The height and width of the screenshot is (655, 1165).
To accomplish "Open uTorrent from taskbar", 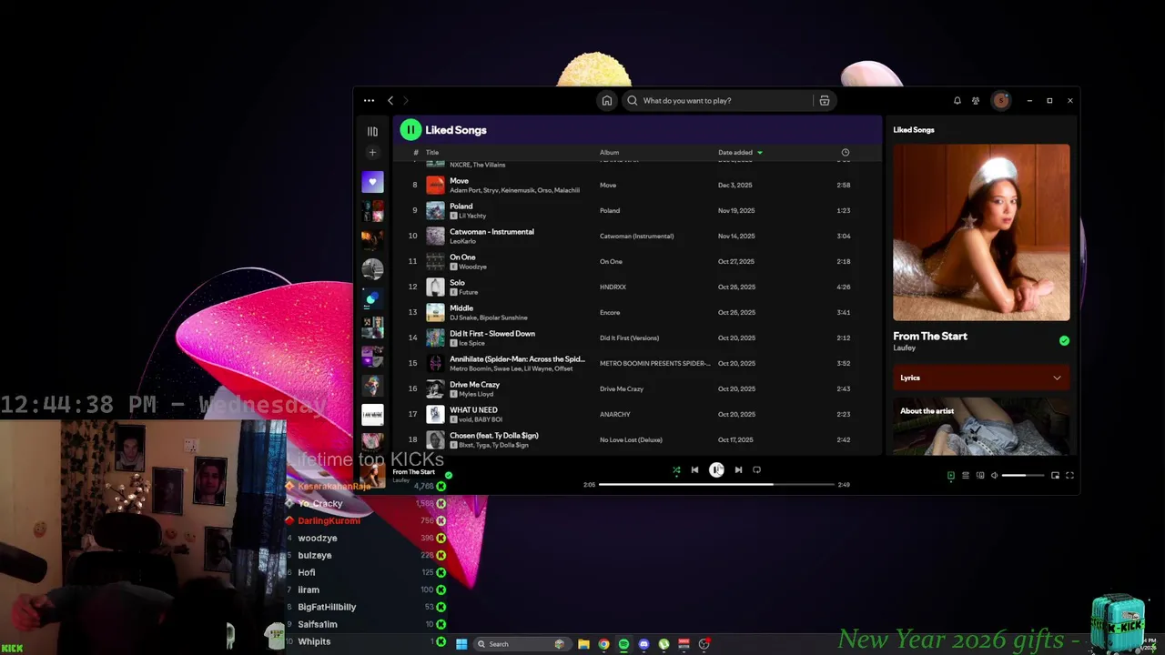I will (x=664, y=644).
